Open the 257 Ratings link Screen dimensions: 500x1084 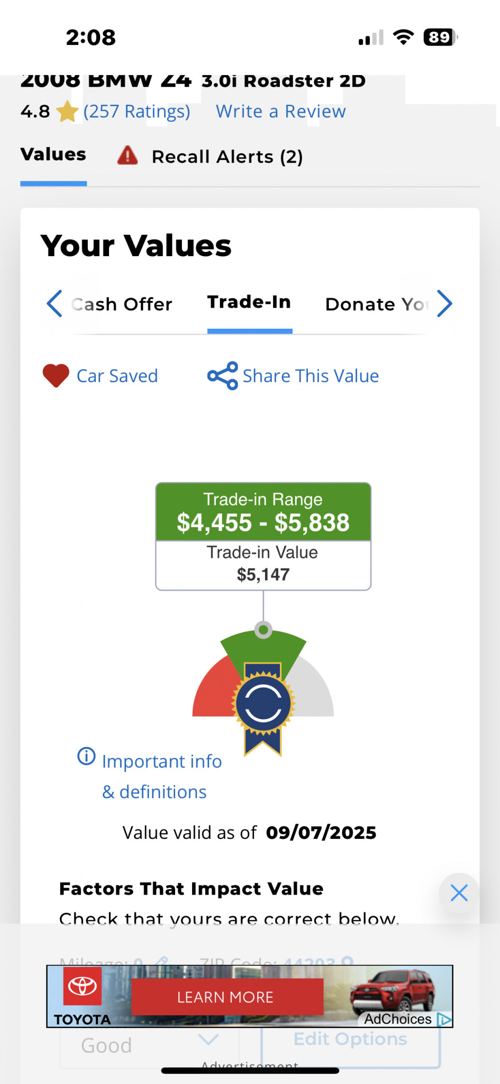(137, 112)
